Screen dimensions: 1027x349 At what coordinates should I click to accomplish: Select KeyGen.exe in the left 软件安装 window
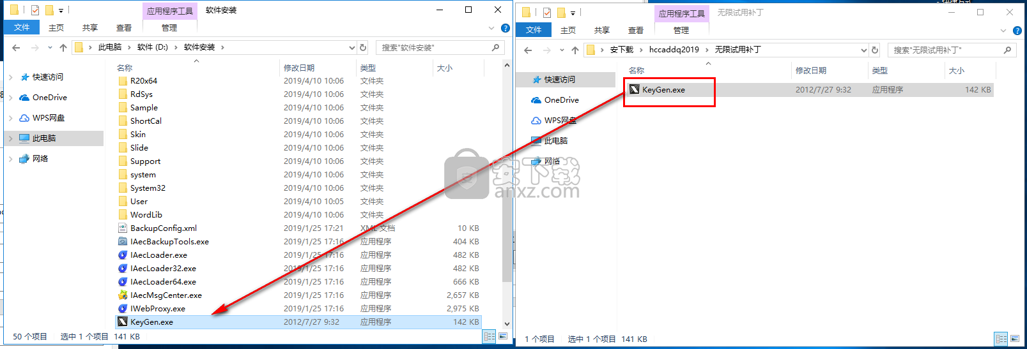point(298,322)
